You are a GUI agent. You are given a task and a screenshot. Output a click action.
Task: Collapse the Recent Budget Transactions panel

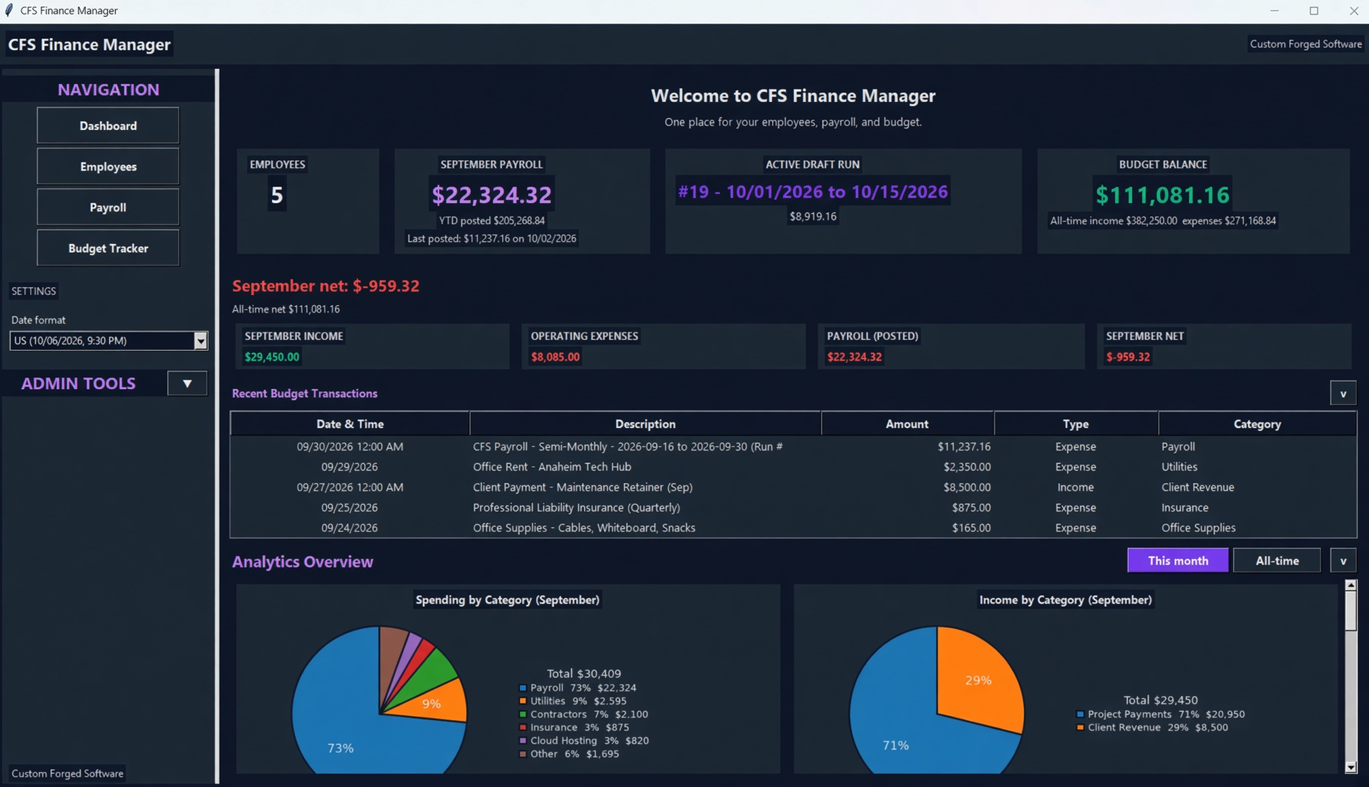pyautogui.click(x=1343, y=393)
